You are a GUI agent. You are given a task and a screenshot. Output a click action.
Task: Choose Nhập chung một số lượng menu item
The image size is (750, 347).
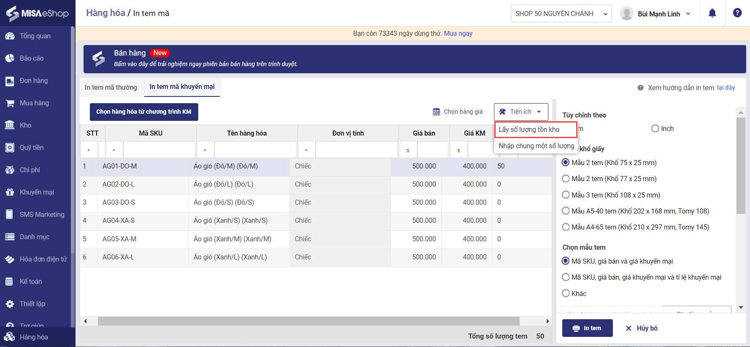click(536, 146)
